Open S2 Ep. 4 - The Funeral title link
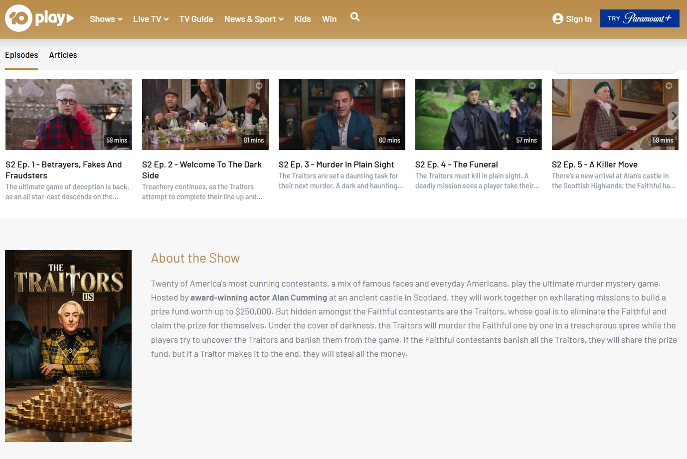Image resolution: width=687 pixels, height=459 pixels. click(456, 164)
